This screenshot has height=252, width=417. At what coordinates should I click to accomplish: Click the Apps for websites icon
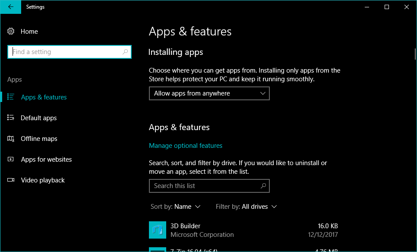pyautogui.click(x=11, y=159)
